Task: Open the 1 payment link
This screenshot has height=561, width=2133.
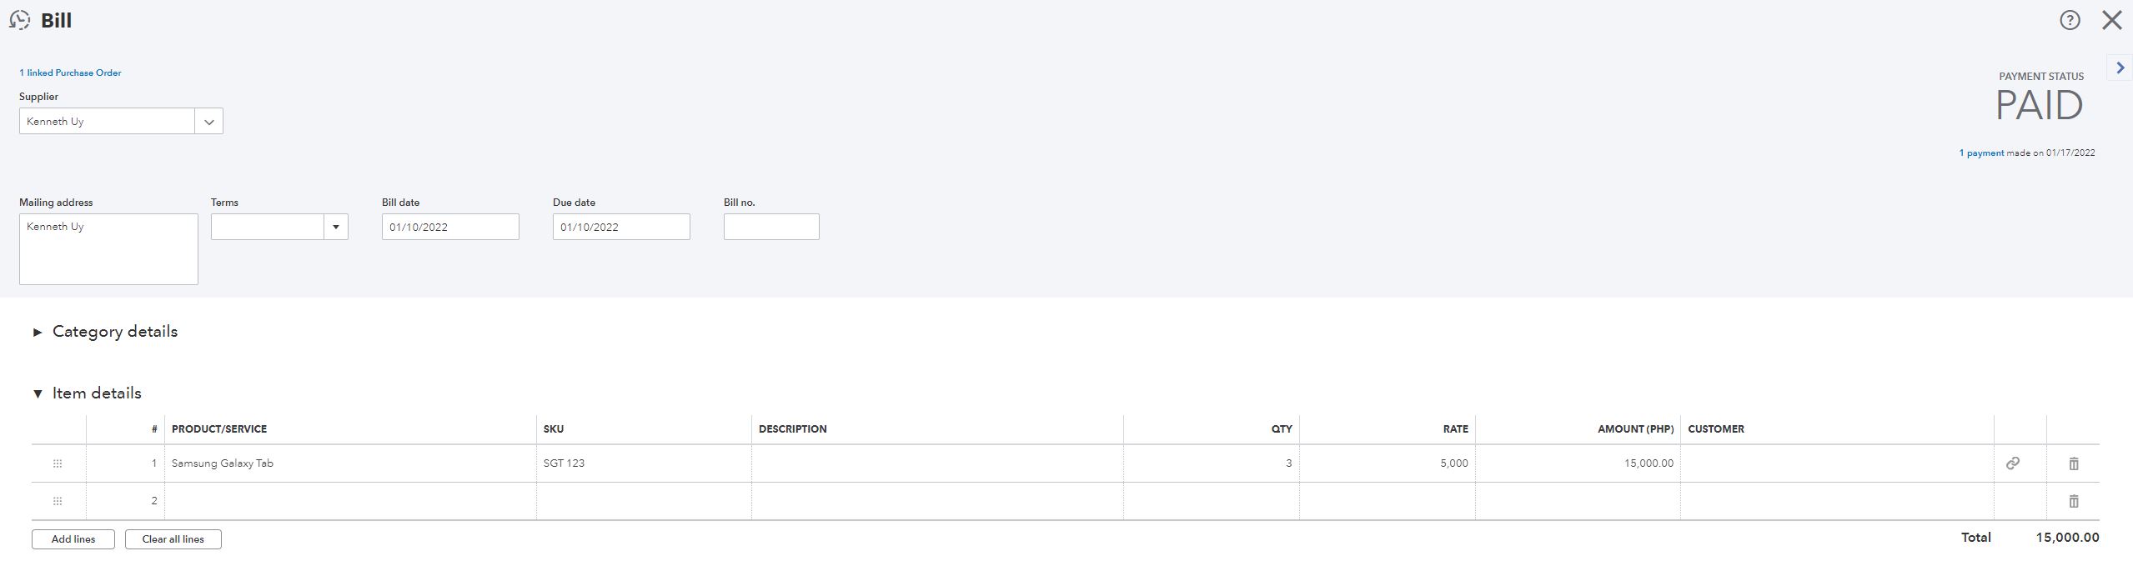Action: [x=1981, y=153]
